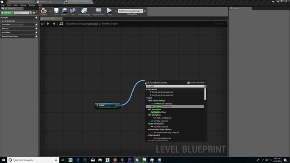Viewport: 290px width, 163px height.
Task: Select the Set Material Map action
Action: point(158,112)
